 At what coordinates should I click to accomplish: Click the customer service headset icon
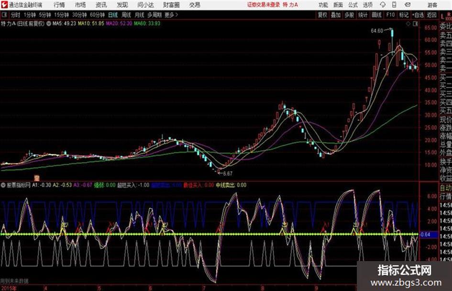[383, 5]
